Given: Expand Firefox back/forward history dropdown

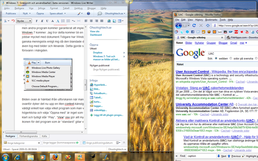Looking at the screenshot, I should 188,25.
